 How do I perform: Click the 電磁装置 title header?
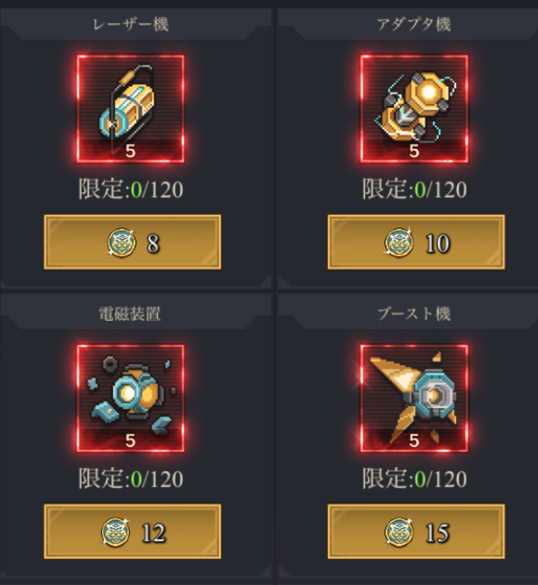130,314
